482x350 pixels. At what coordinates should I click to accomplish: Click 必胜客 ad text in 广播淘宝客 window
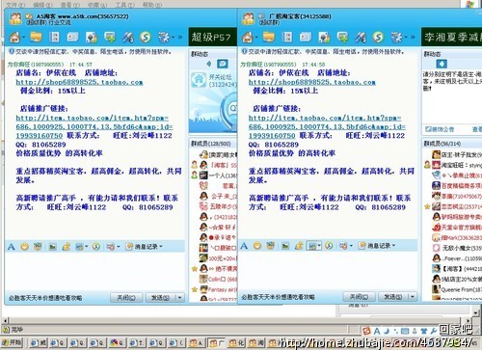click(x=278, y=297)
